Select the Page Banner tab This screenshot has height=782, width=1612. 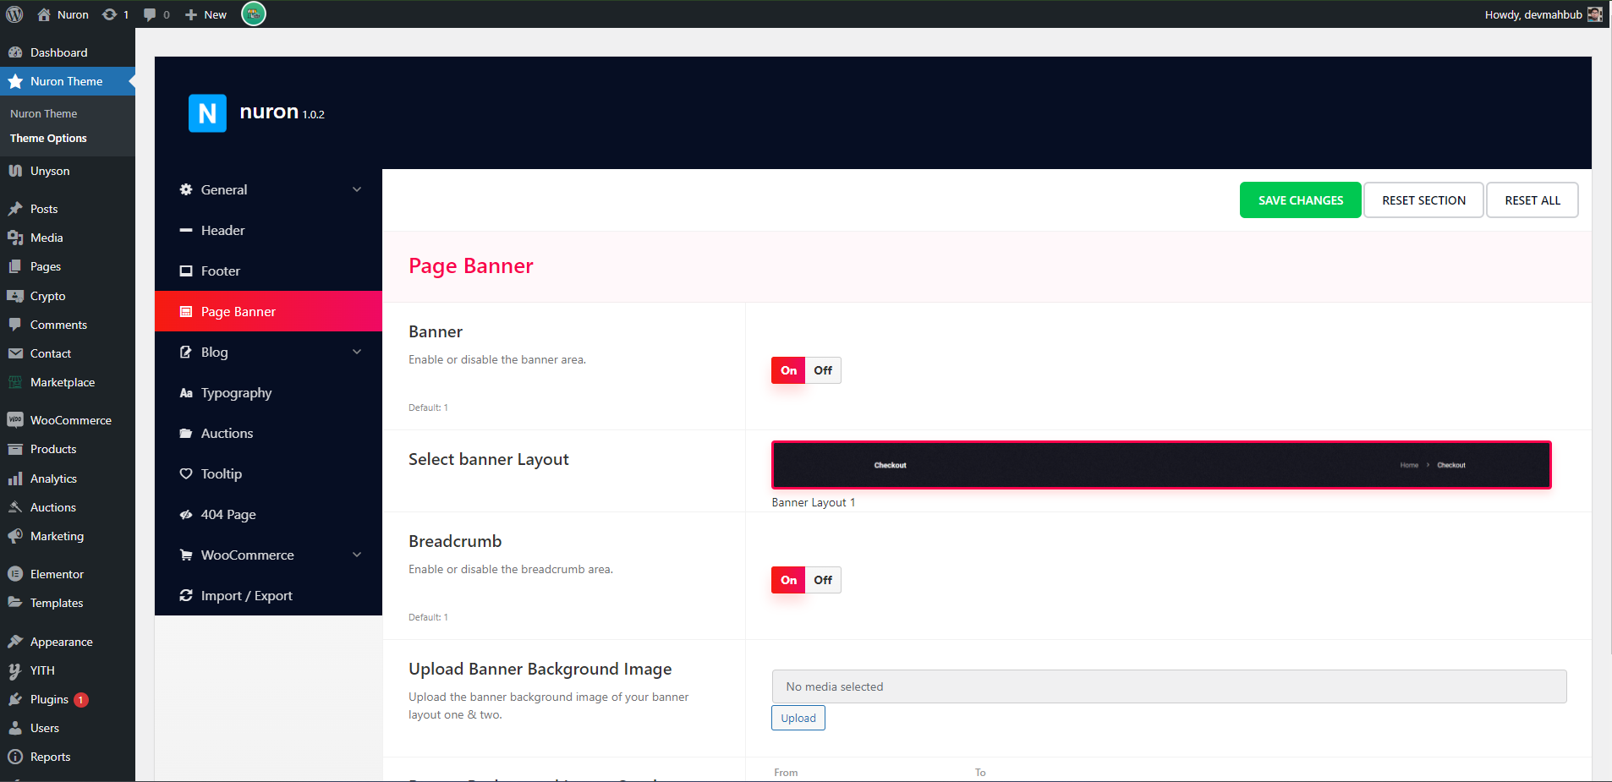pos(268,311)
